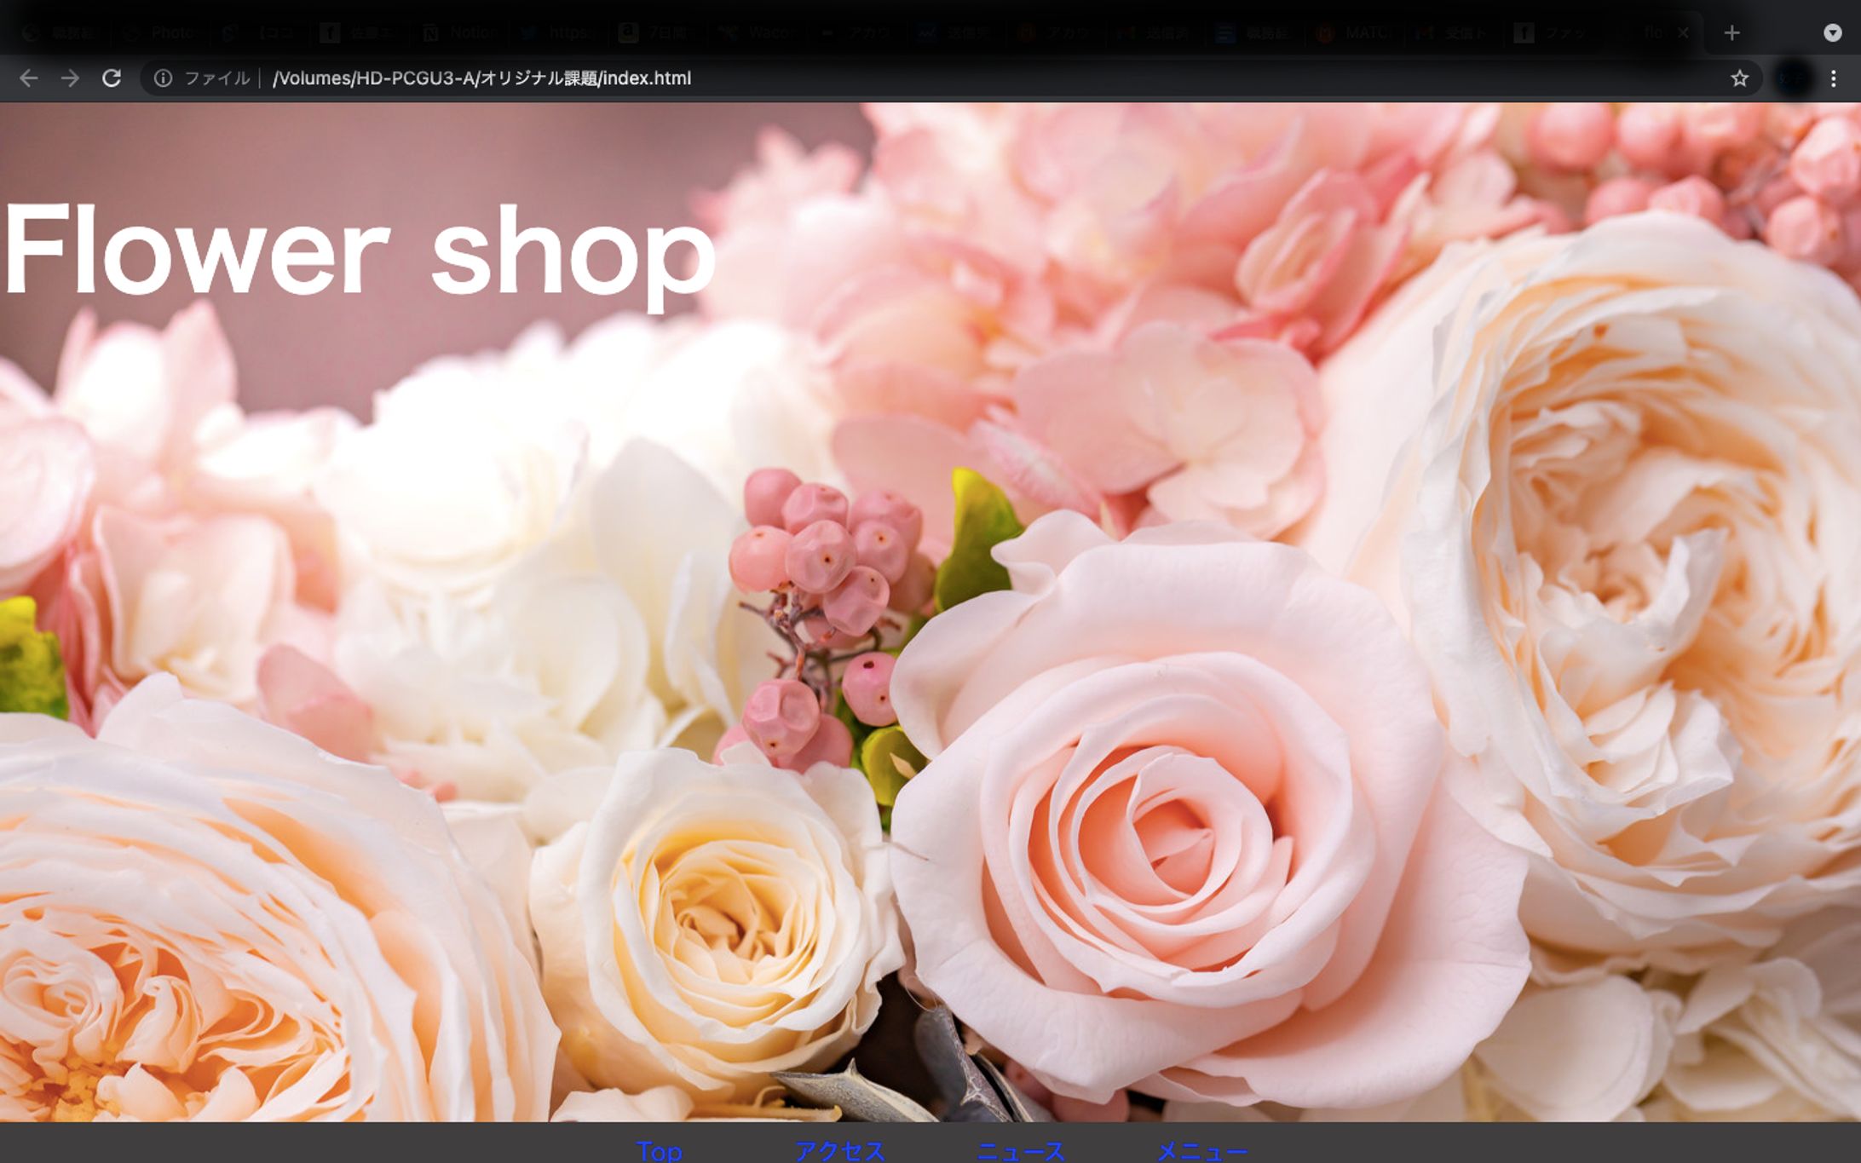Reload the current page
1861x1163 pixels.
[112, 78]
